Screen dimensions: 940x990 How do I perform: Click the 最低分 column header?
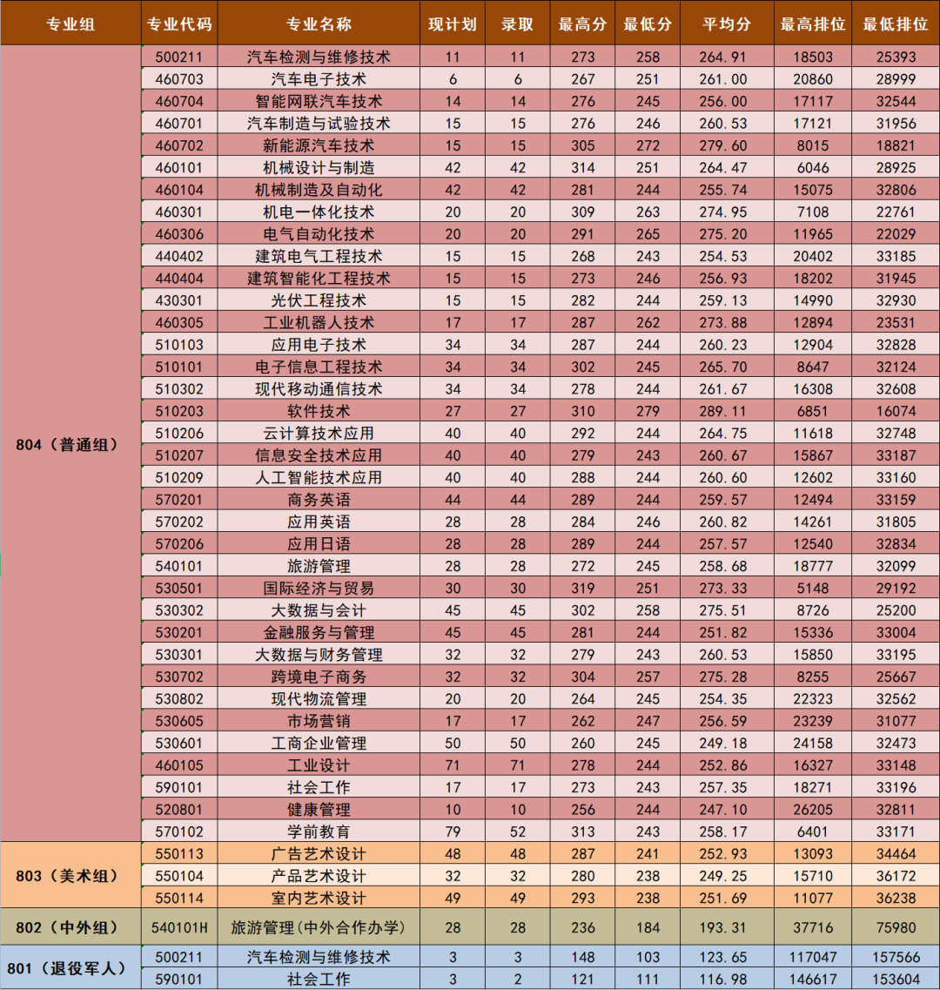coord(648,24)
